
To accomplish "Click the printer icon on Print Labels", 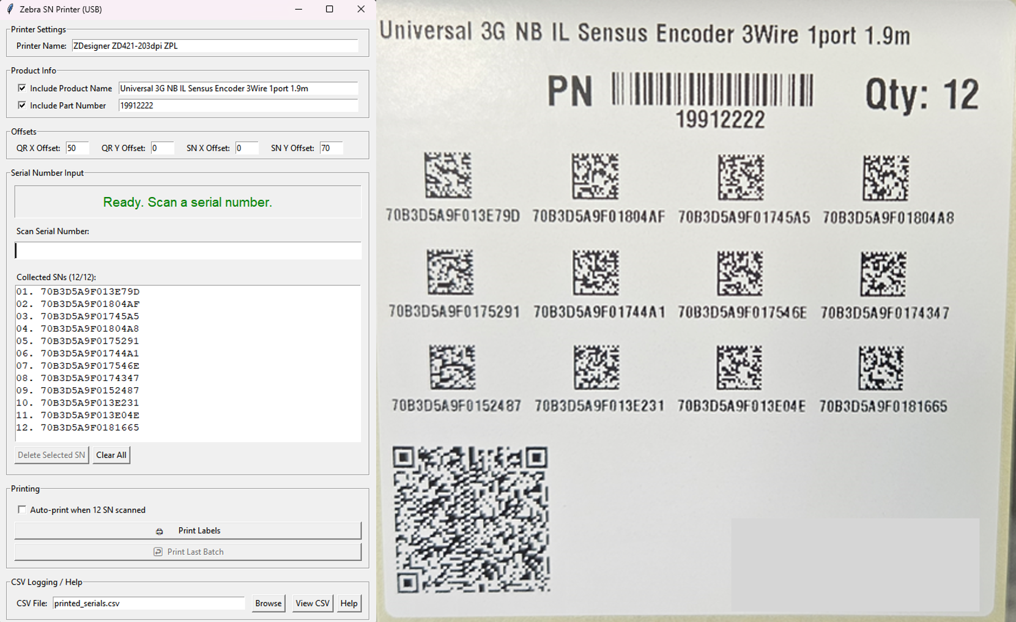I will pos(159,531).
